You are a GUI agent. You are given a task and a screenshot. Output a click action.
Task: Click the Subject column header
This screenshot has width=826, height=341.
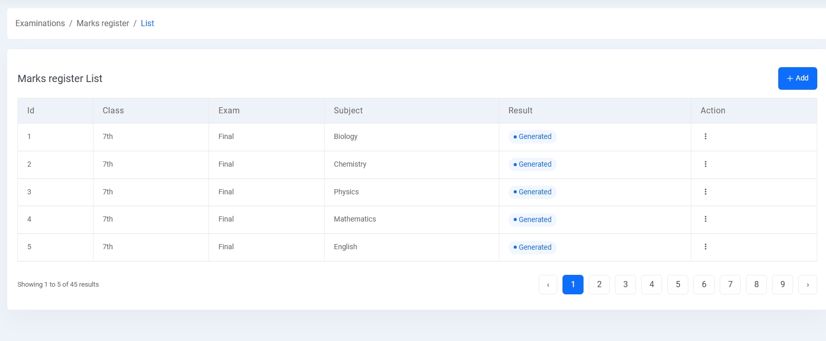[348, 111]
